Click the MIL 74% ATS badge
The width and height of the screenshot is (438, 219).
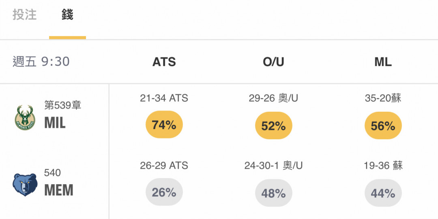[x=164, y=125]
